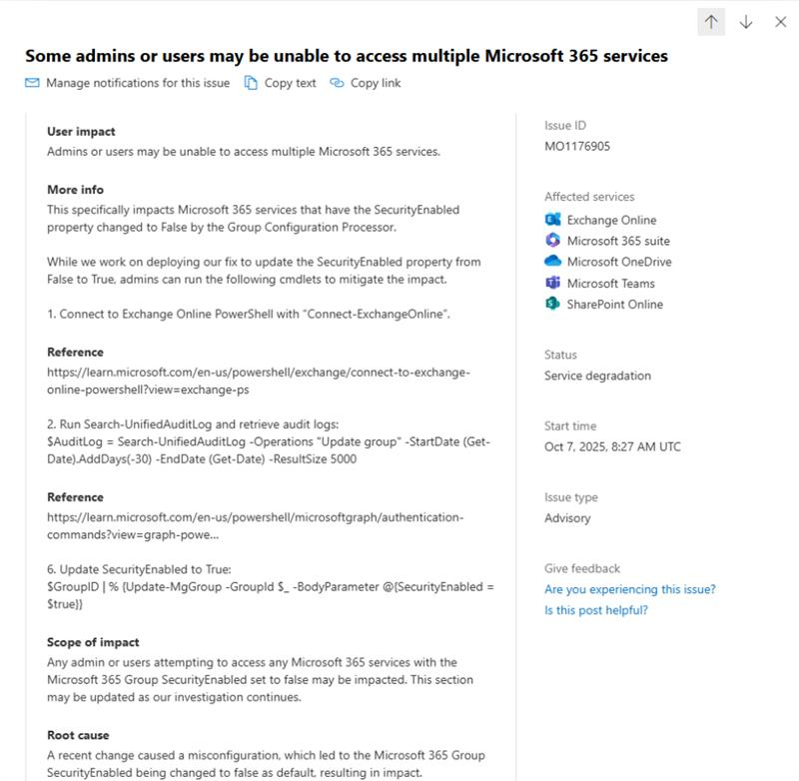Click the Advisory issue type value
Screen dimensions: 799x781
tap(567, 518)
